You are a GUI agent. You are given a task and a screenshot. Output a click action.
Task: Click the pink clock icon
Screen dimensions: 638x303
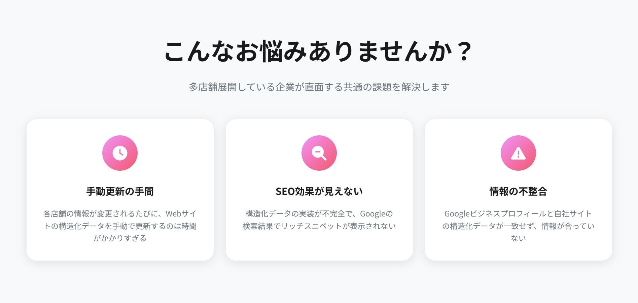tap(120, 153)
